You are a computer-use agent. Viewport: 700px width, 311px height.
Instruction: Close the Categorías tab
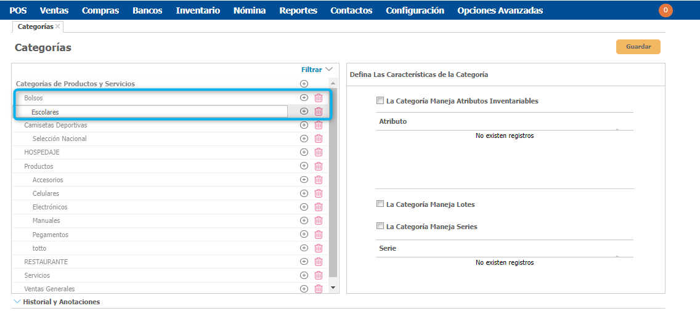coord(58,26)
